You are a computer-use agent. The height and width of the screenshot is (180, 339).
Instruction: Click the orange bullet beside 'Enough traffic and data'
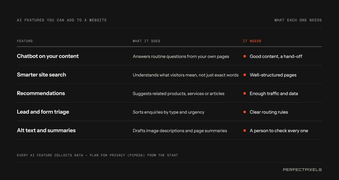point(245,94)
